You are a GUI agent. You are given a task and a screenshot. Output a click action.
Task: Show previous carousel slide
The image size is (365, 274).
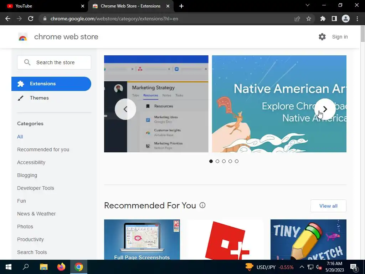(x=125, y=109)
